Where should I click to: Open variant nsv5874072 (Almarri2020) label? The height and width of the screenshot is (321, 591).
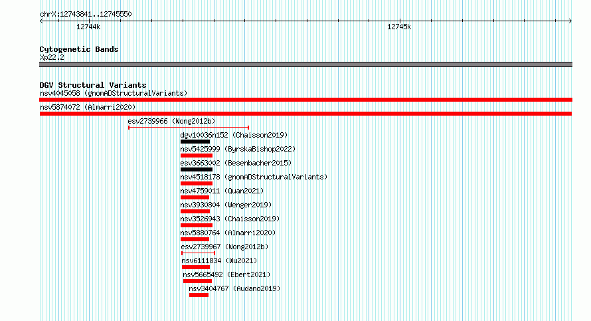click(88, 107)
